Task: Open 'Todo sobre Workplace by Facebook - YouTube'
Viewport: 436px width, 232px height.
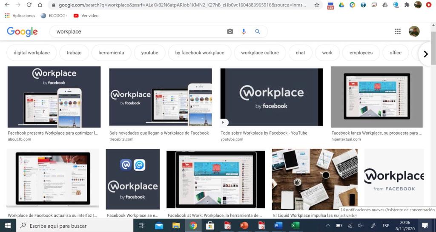Action: (x=264, y=133)
